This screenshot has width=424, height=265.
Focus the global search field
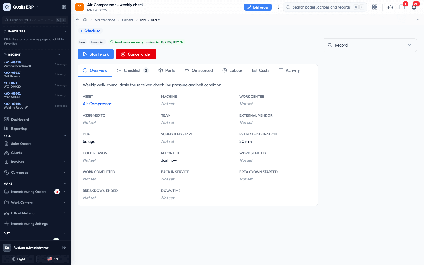coord(325,7)
